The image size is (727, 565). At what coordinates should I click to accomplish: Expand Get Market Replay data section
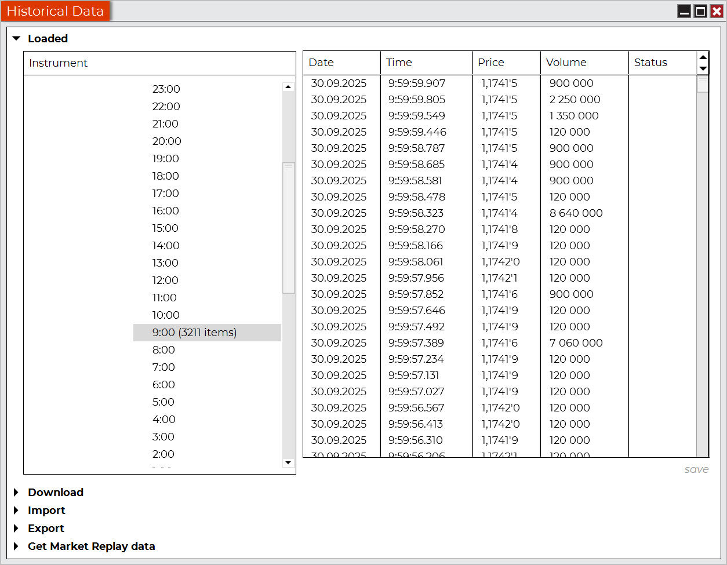tap(17, 546)
